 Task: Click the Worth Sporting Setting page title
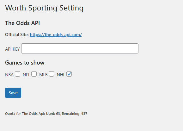coord(44,8)
